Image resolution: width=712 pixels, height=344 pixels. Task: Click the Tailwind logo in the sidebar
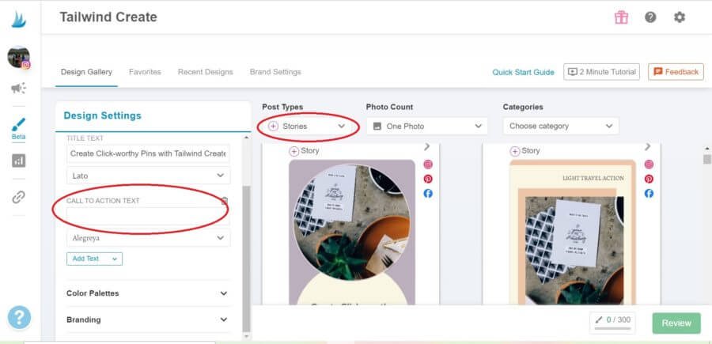19,17
